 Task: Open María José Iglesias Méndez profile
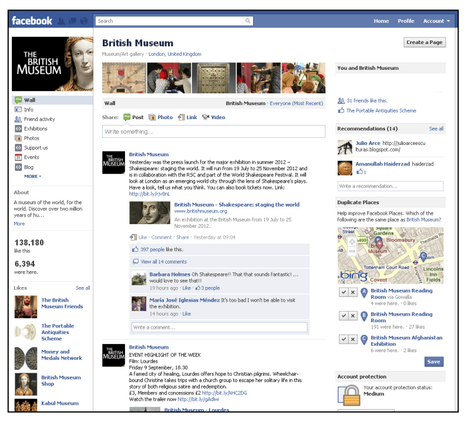coord(184,300)
